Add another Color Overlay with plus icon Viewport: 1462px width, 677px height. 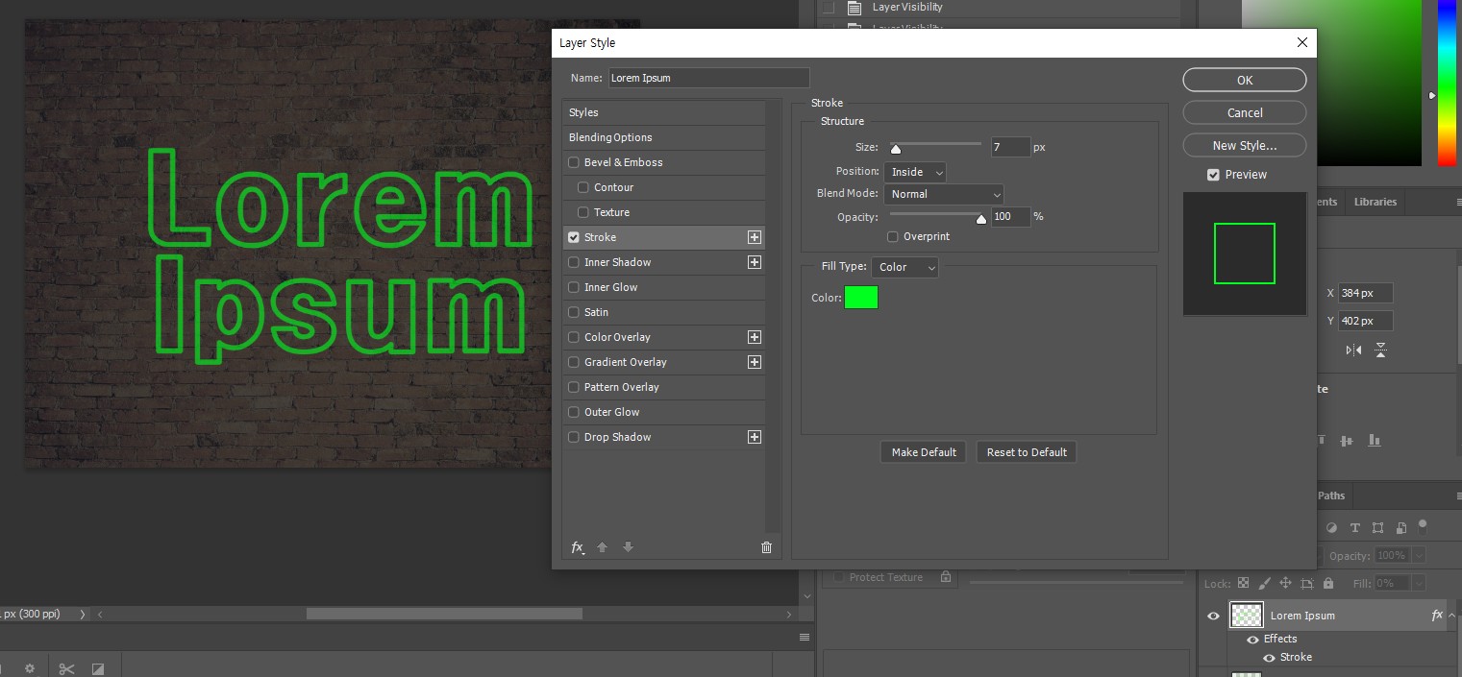(755, 337)
